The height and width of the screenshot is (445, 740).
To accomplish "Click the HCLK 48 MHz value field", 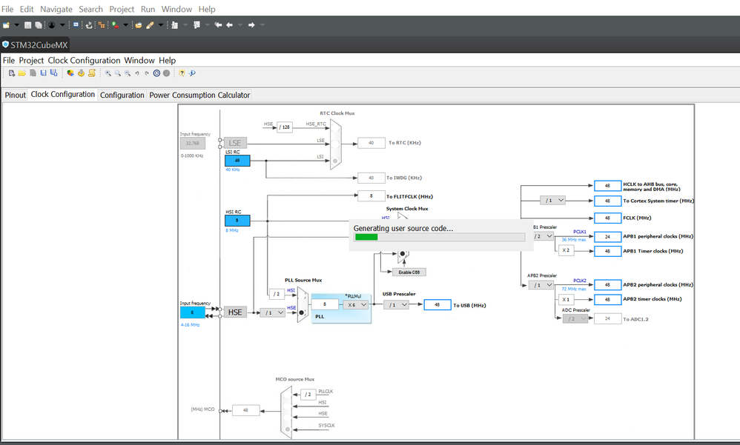I will [607, 185].
